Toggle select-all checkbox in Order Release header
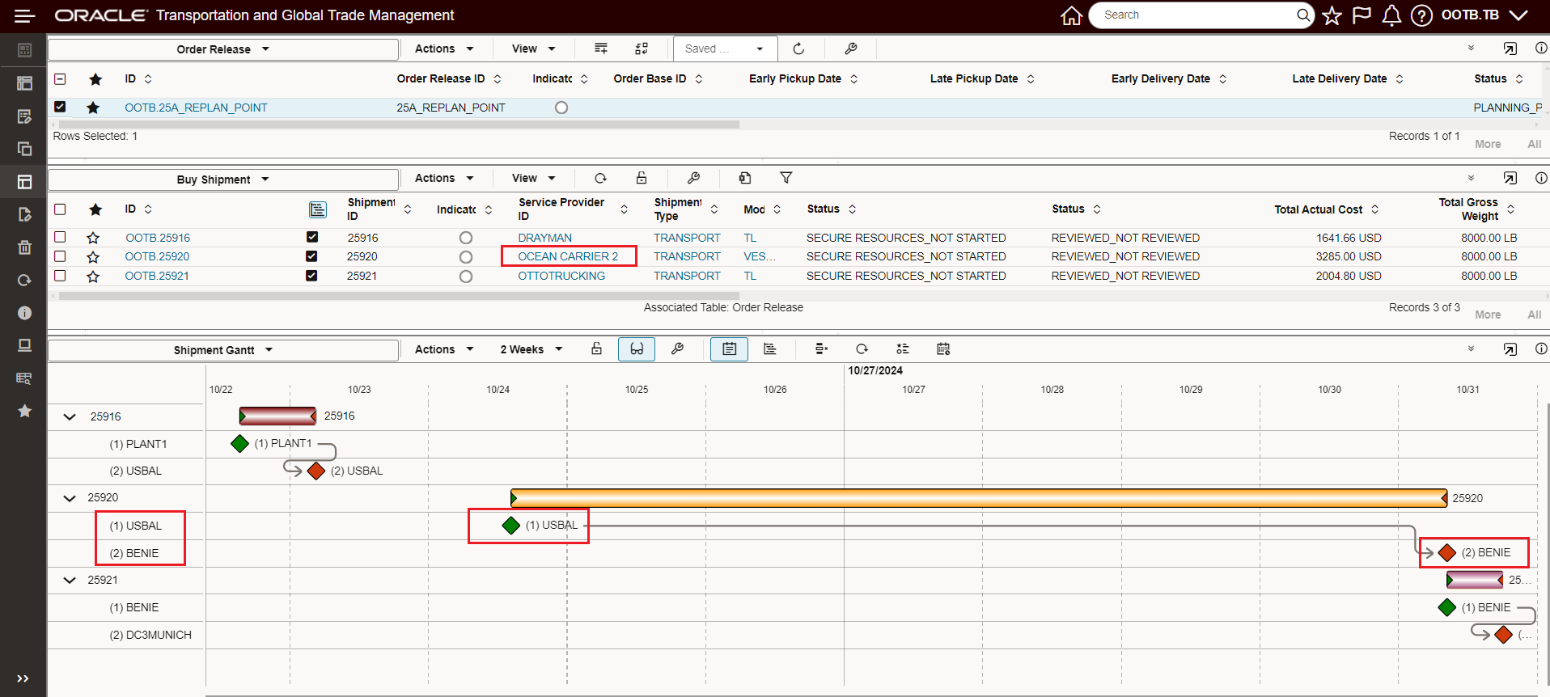1550x697 pixels. (60, 78)
